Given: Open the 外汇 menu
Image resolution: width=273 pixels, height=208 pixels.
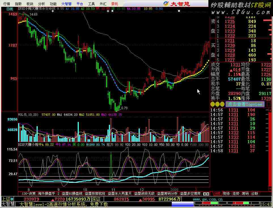Looking at the screenshot, I should pyautogui.click(x=103, y=4).
